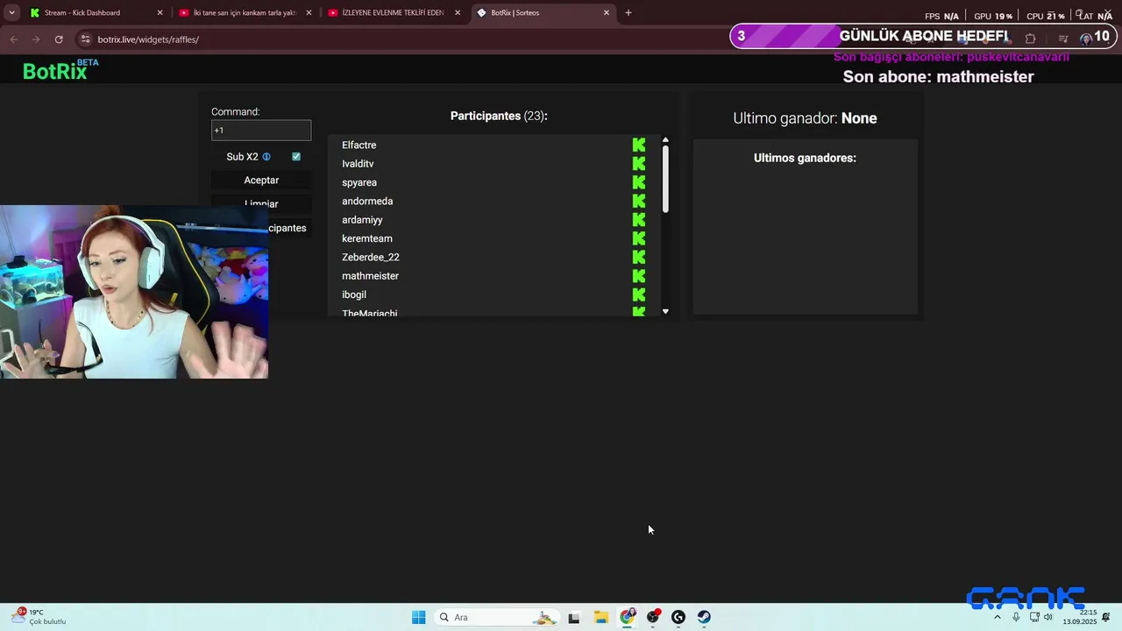Screen dimensions: 1122x631
Task: Click the browser address bar URL
Action: point(148,39)
